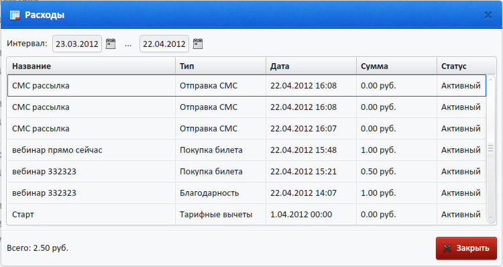Click the Расходы window title icon
Screen dimensions: 503x267
click(x=15, y=15)
